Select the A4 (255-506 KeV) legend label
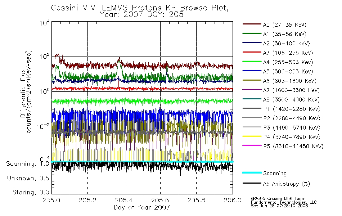This screenshot has width=342, height=216. point(288,62)
